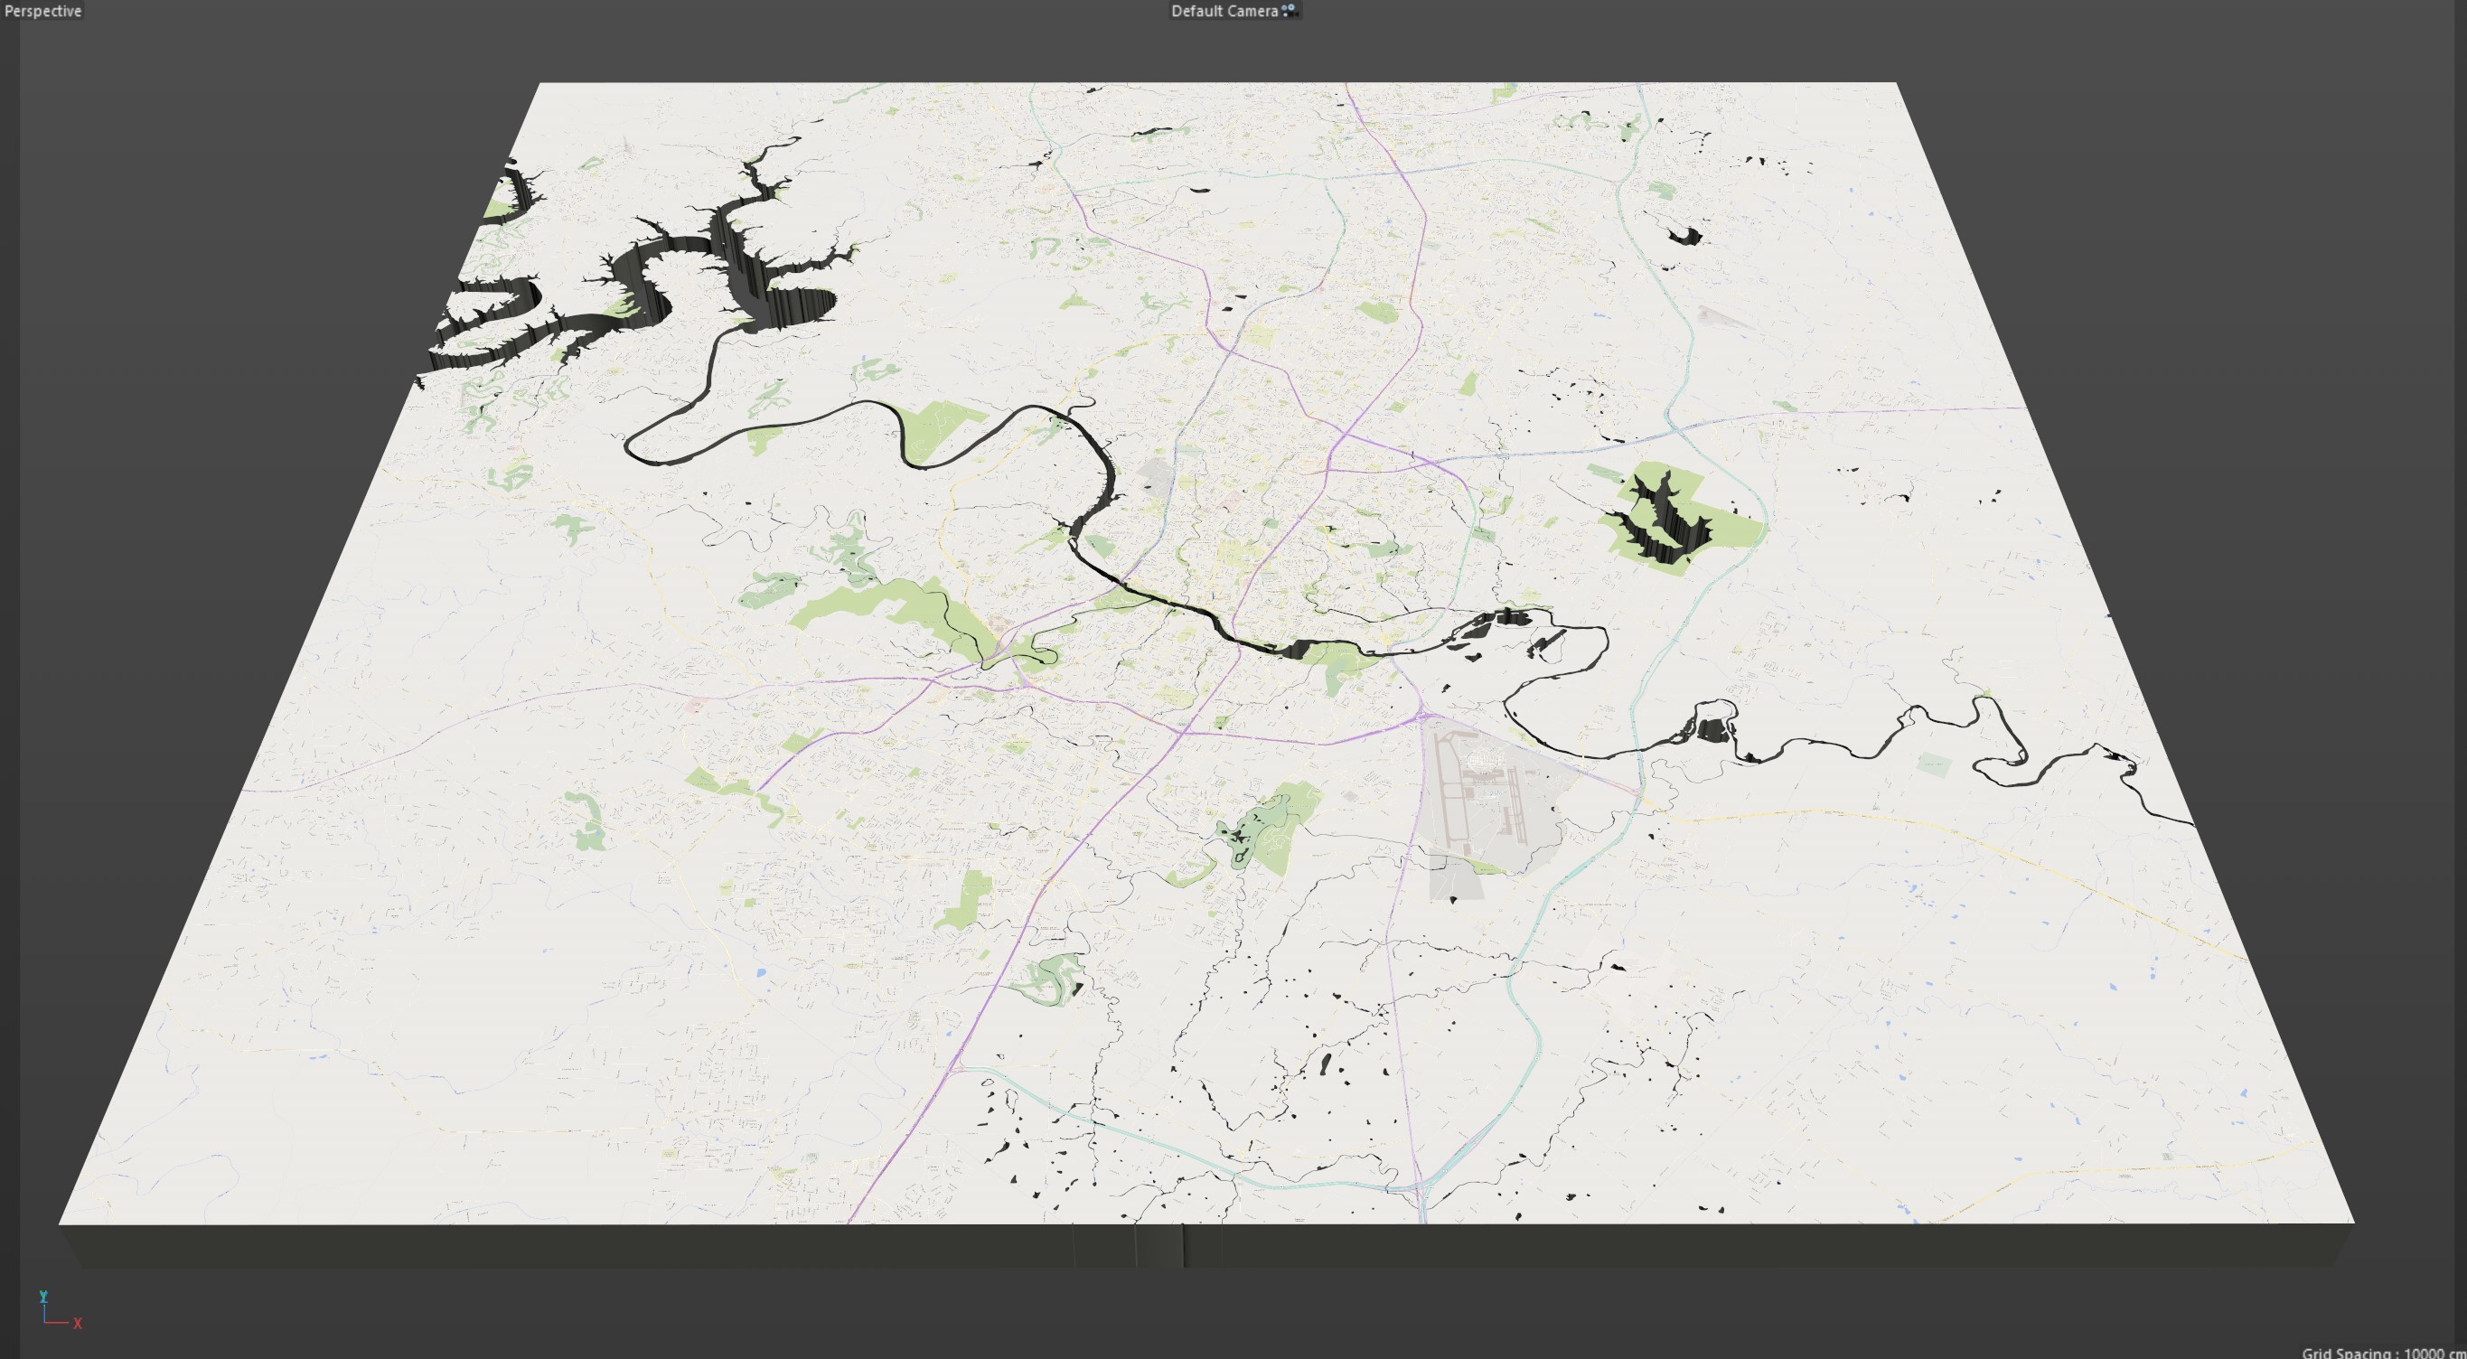Click the red X axis label
Screen dimensions: 2467x1359
tap(78, 1324)
